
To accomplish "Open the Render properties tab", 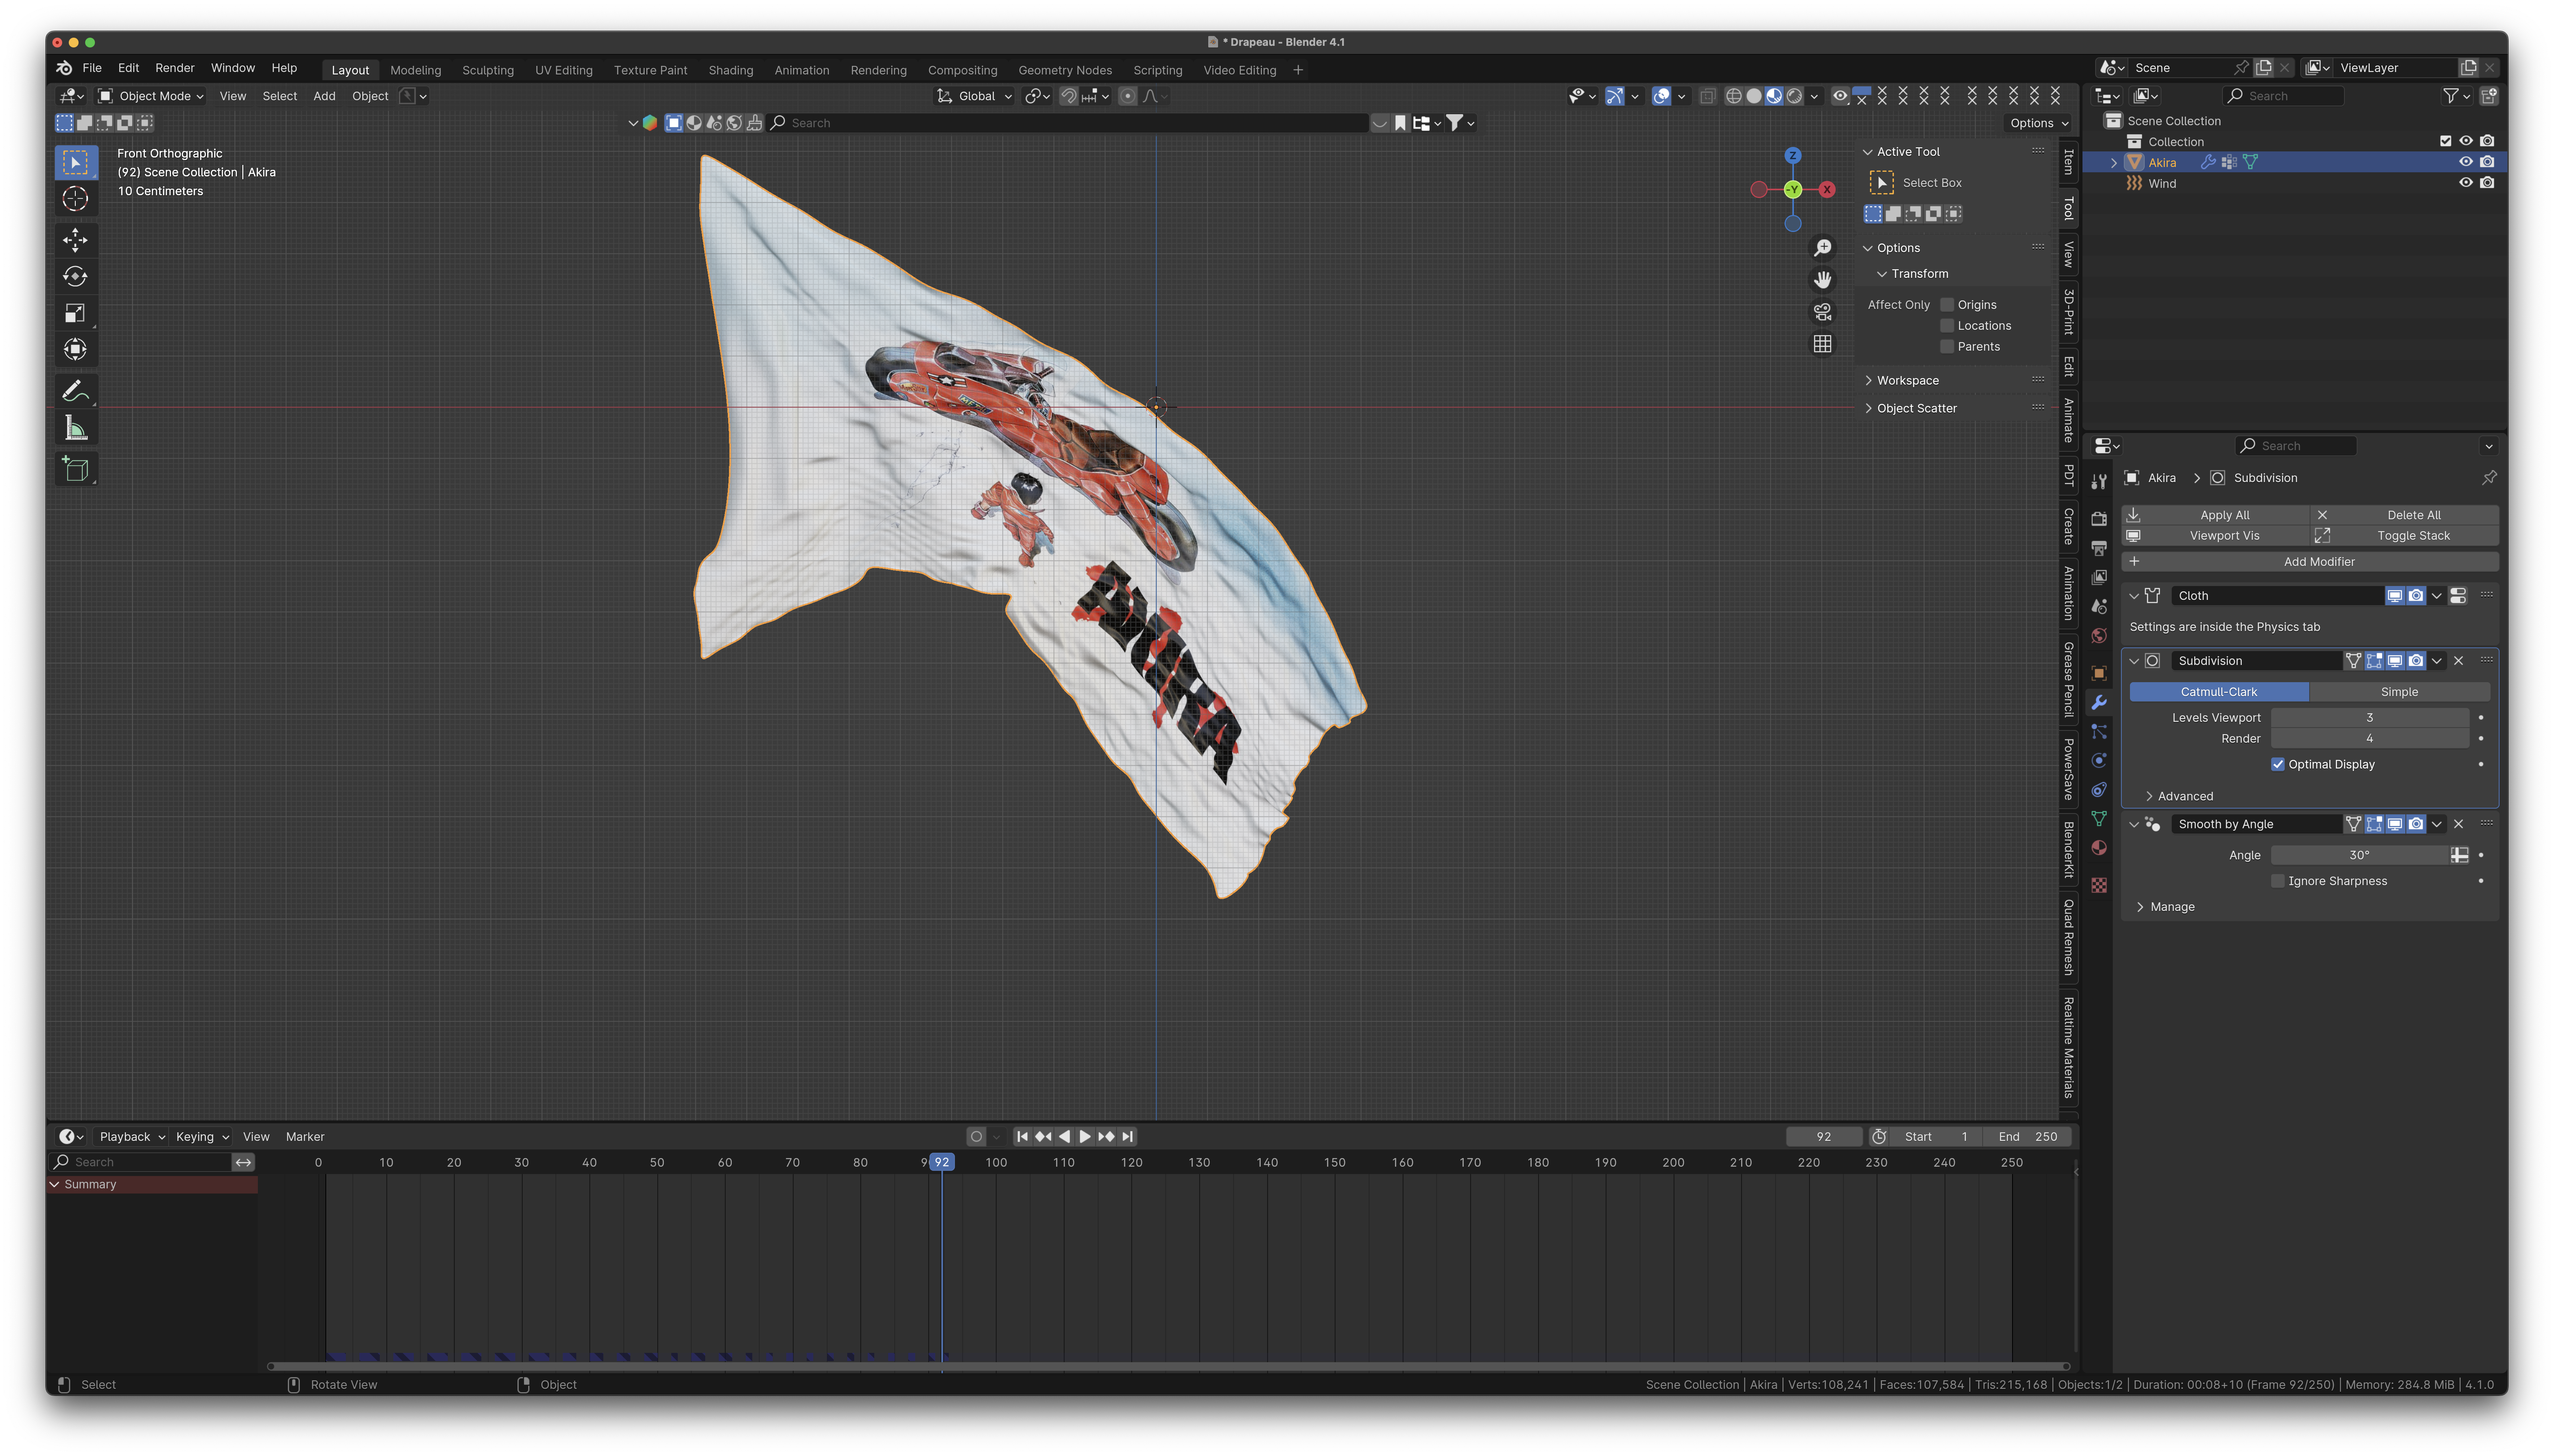I will pyautogui.click(x=2099, y=518).
